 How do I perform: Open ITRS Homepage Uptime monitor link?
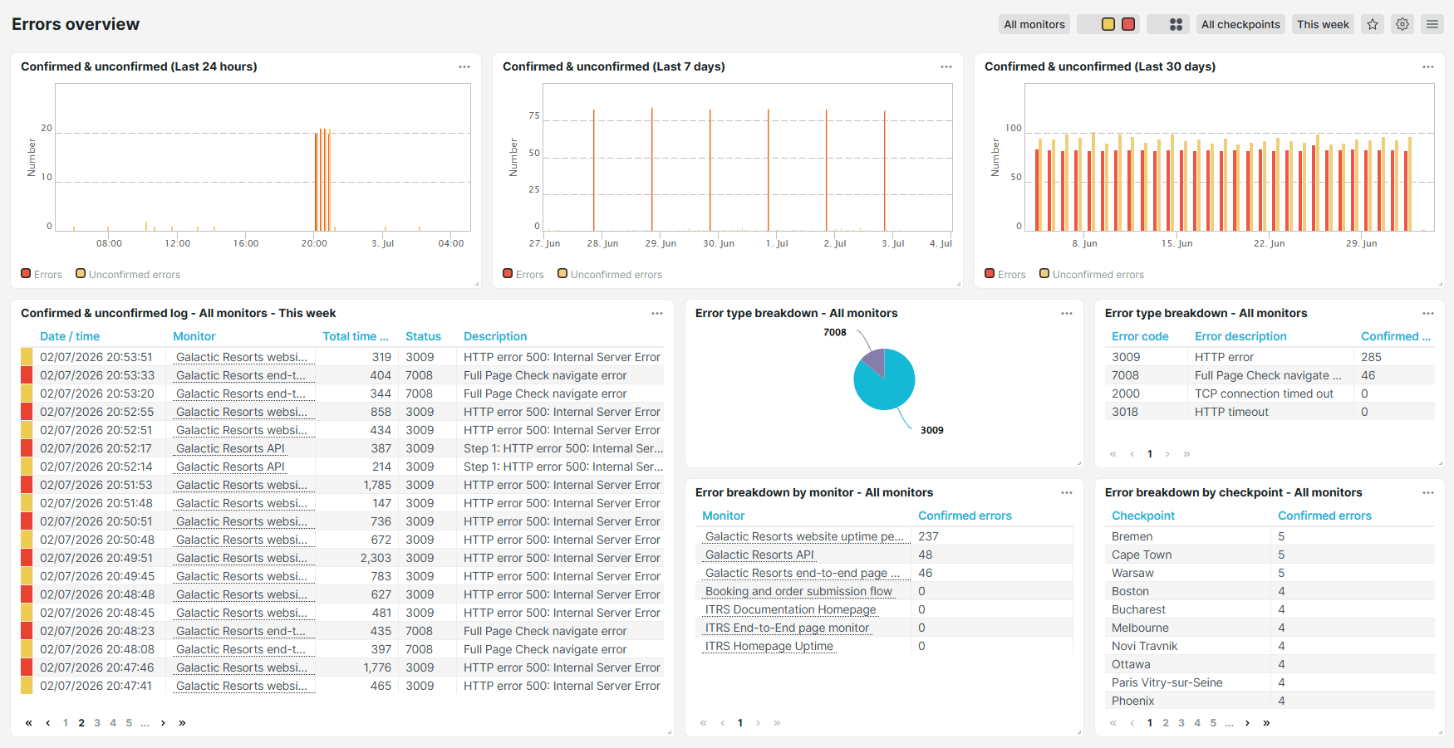[769, 646]
